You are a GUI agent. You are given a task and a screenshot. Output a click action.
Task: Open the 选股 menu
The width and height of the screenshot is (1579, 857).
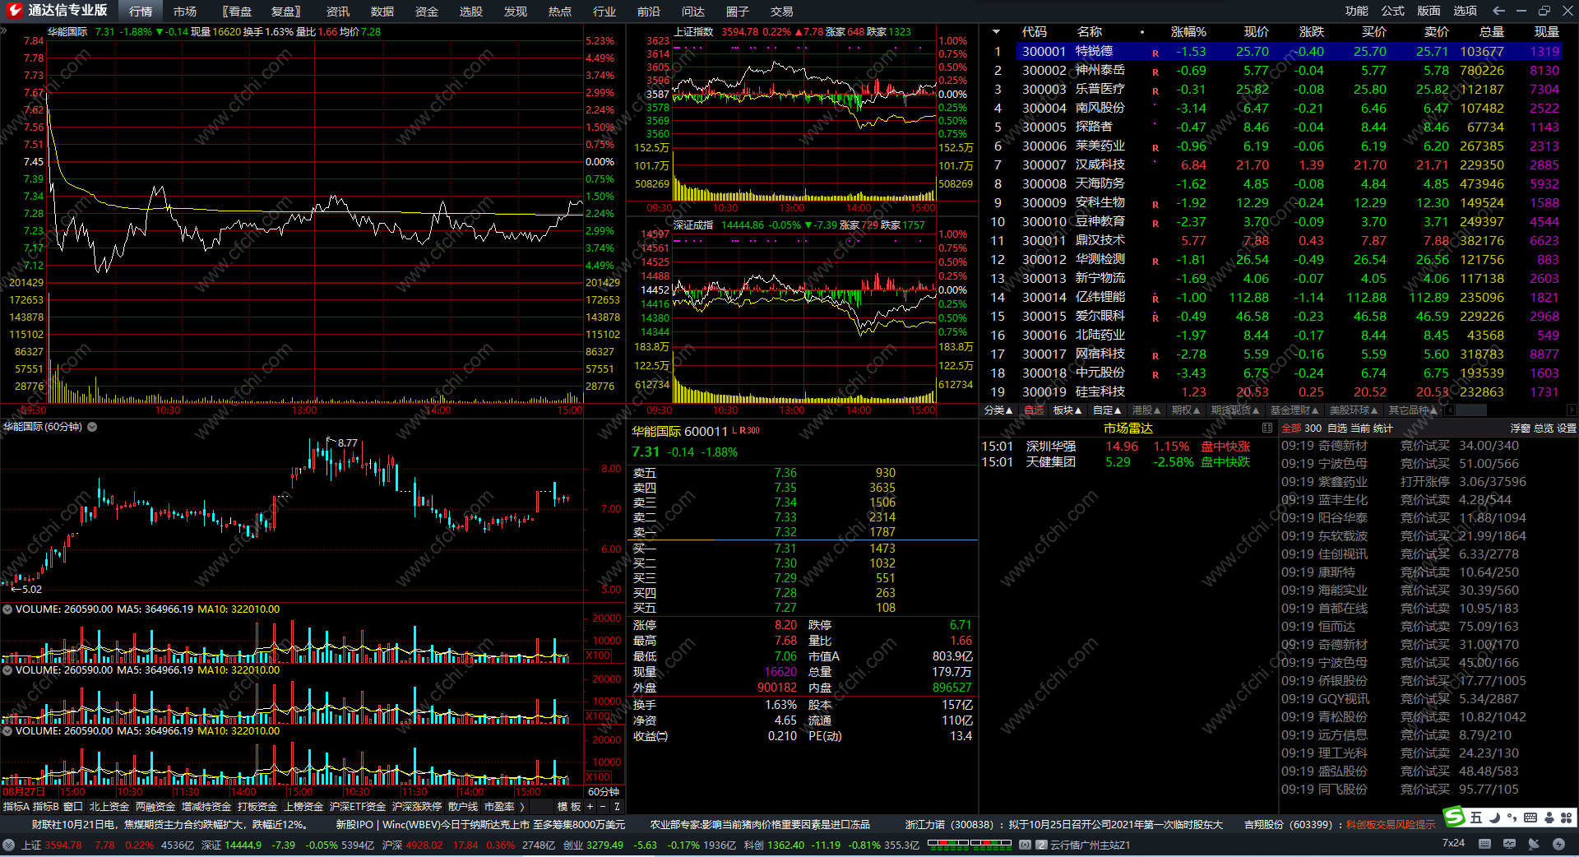click(471, 12)
